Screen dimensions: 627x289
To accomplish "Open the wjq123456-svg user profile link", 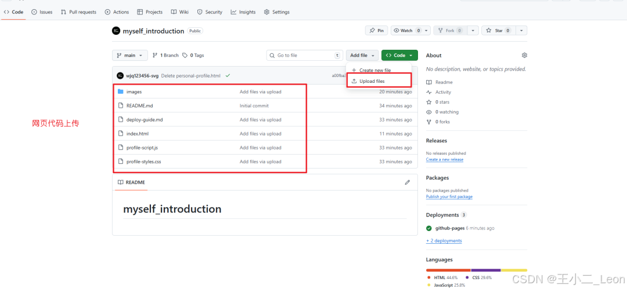I will point(142,76).
